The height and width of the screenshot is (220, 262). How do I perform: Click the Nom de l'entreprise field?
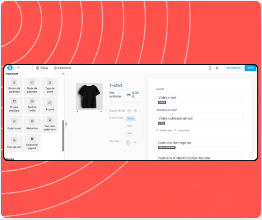click(199, 143)
